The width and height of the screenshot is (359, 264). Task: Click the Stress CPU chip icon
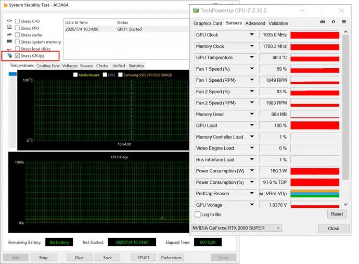click(9, 21)
